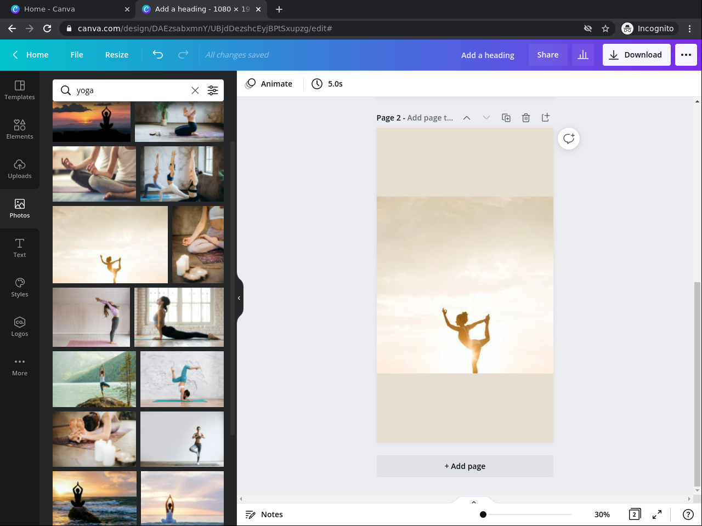Screen dimensions: 702x526
Task: Open the insights bar chart icon
Action: coord(583,55)
